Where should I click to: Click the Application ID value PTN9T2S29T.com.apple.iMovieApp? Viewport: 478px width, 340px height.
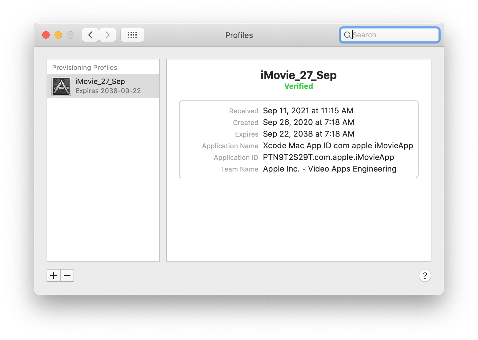pyautogui.click(x=328, y=157)
